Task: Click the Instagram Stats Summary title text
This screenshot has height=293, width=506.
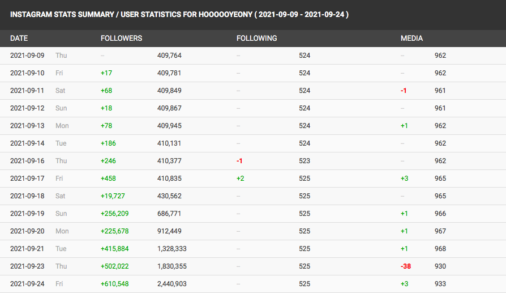Action: click(179, 14)
